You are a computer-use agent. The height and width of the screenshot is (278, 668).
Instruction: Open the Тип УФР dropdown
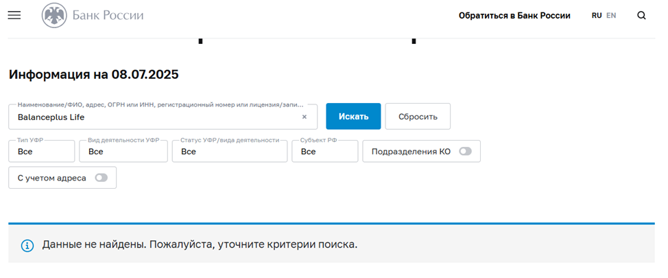pyautogui.click(x=41, y=151)
